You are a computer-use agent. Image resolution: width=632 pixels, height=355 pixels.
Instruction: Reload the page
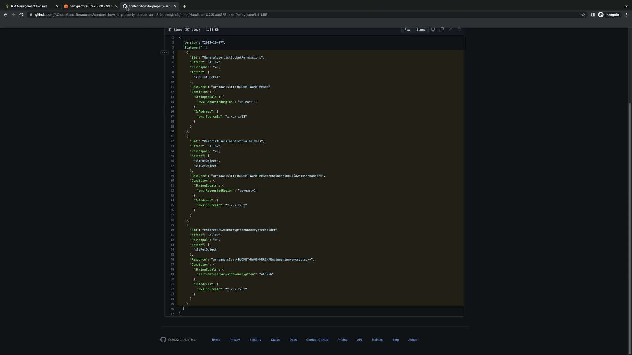[21, 15]
